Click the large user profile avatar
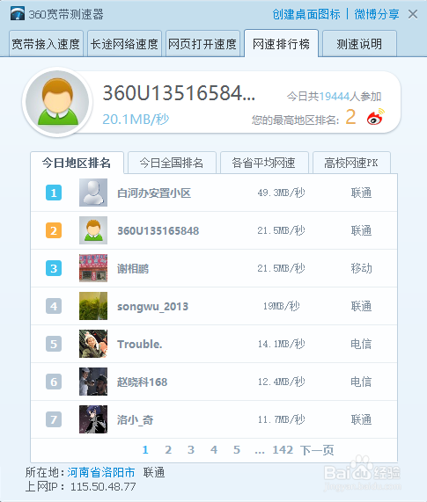 tap(58, 102)
